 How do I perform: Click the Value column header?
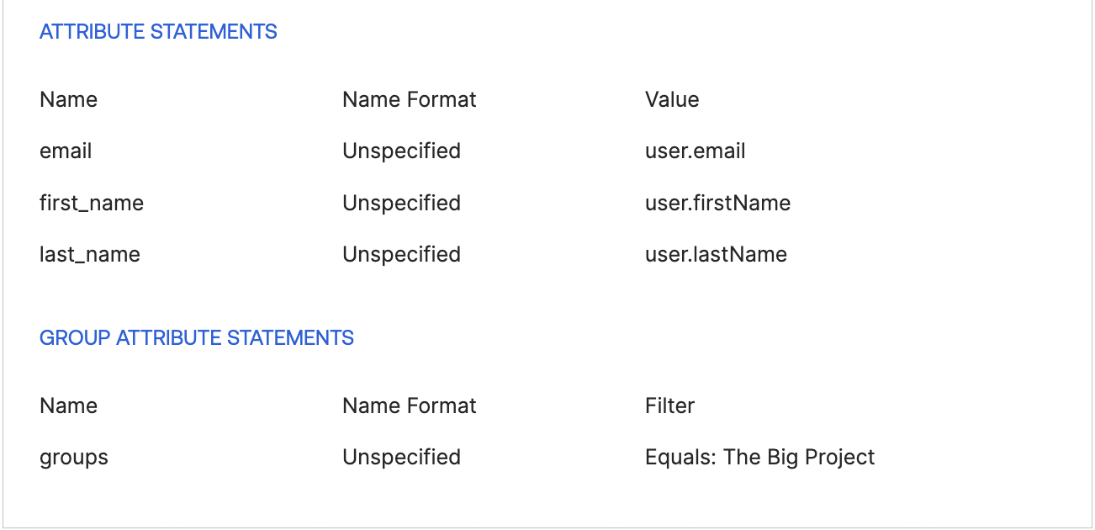click(x=671, y=99)
